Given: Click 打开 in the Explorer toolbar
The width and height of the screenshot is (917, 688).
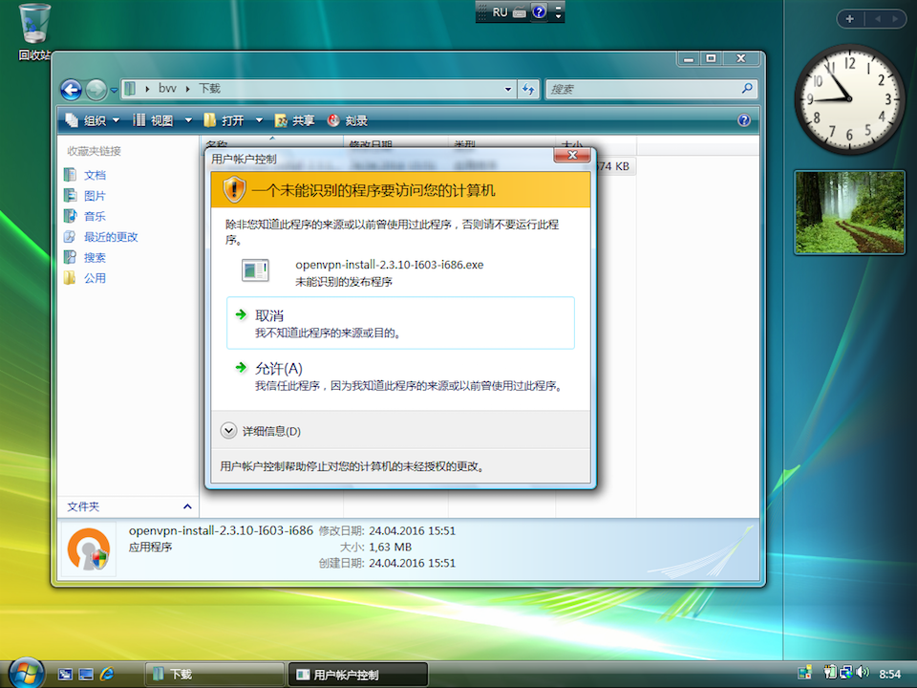Looking at the screenshot, I should coord(225,120).
